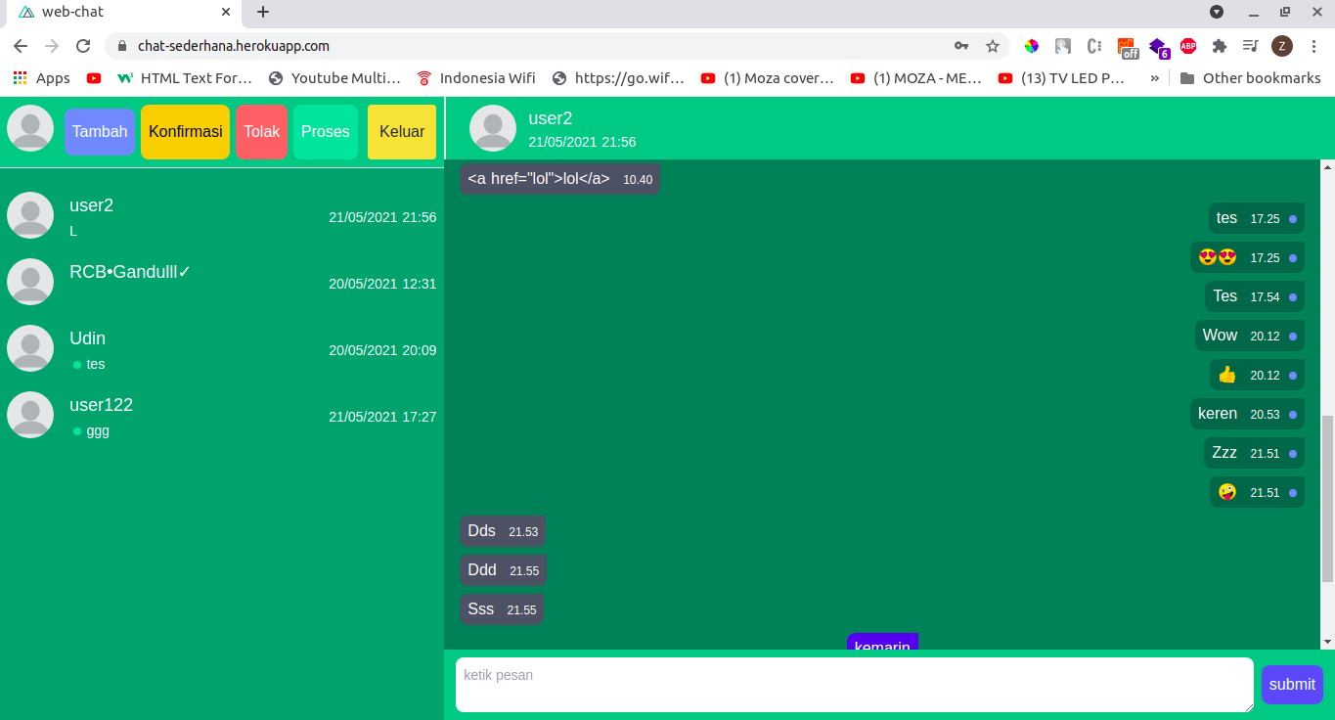
Task: Click the 'kemarin' date label
Action: [x=882, y=642]
